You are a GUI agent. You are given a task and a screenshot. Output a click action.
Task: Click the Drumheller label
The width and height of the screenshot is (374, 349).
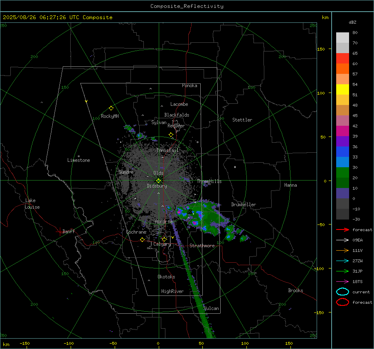[x=244, y=205]
